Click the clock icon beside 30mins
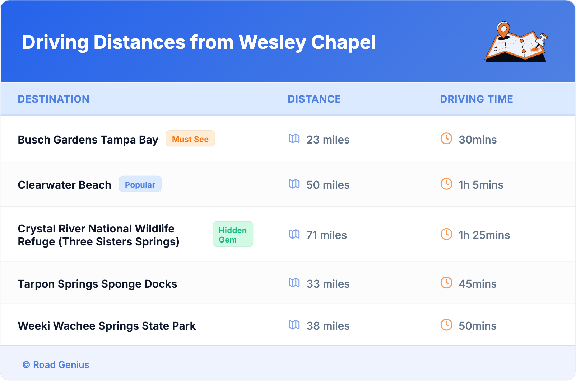576x381 pixels. [x=446, y=138]
